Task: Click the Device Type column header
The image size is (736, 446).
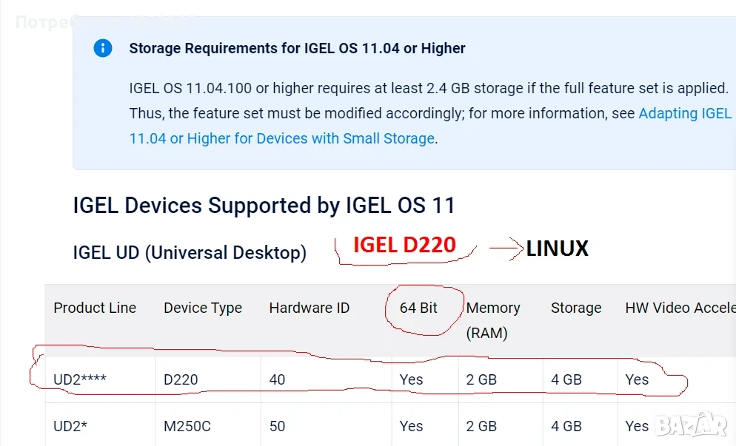Action: coord(203,308)
